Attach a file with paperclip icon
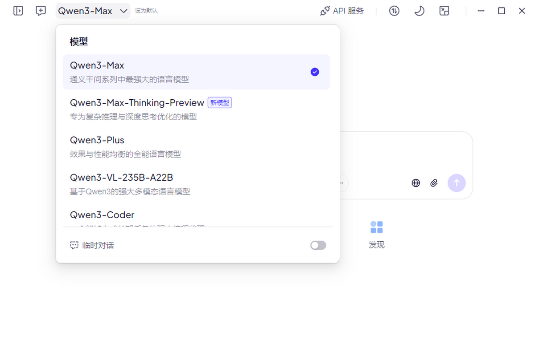535x341 pixels. pyautogui.click(x=434, y=183)
